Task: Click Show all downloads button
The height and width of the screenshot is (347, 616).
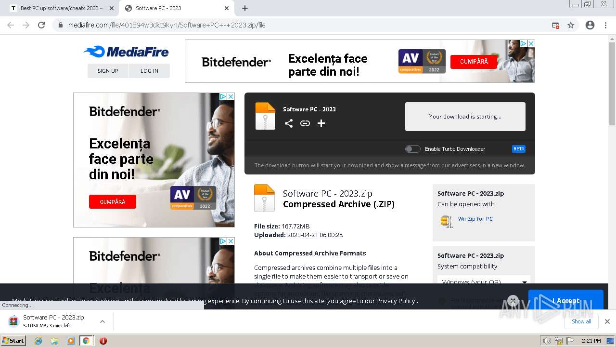Action: pyautogui.click(x=581, y=321)
